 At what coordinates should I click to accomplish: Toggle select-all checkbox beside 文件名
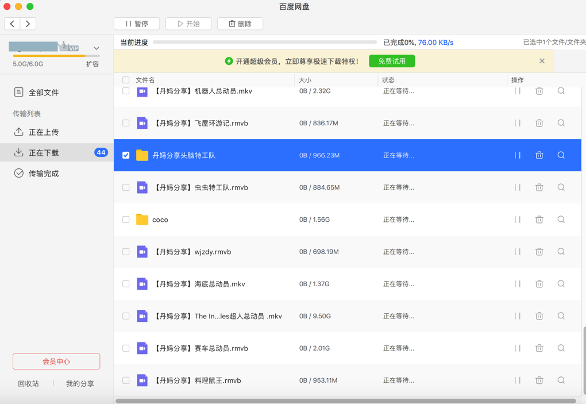pyautogui.click(x=126, y=80)
